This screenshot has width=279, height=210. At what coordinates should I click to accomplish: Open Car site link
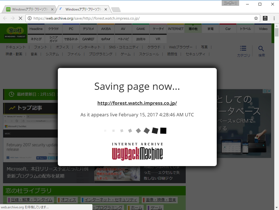[228, 29]
